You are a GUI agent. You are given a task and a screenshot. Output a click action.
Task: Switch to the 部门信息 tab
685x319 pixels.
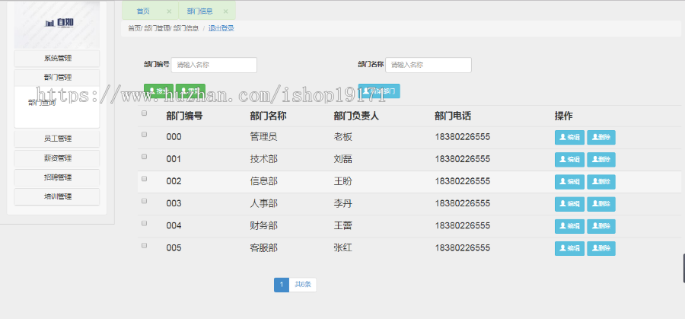tap(199, 11)
